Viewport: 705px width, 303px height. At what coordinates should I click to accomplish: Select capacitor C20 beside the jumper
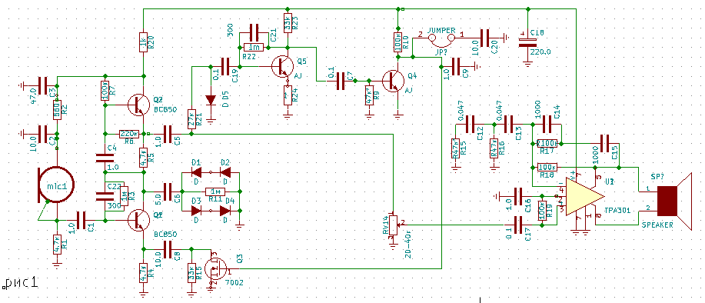point(485,38)
